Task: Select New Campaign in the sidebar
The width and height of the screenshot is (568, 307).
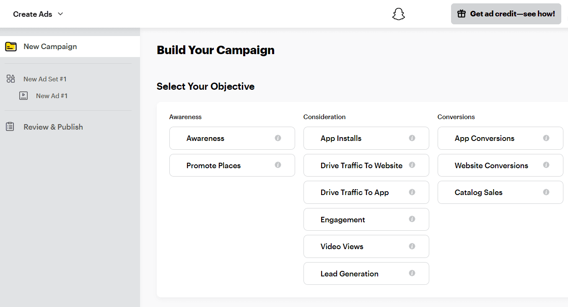Action: coord(50,47)
